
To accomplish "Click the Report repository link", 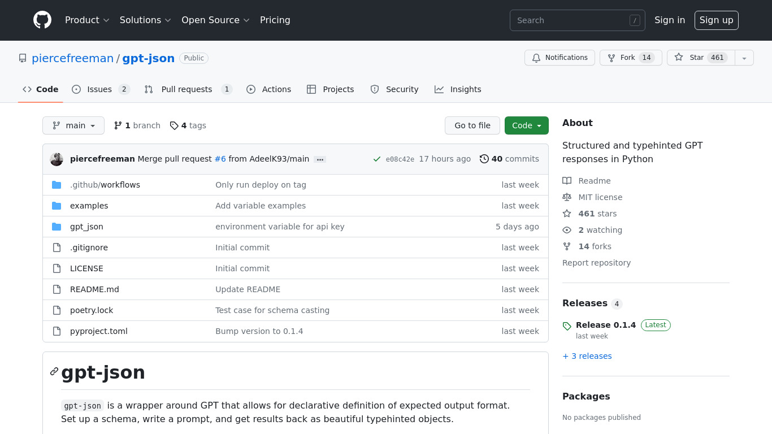I will coord(596,263).
